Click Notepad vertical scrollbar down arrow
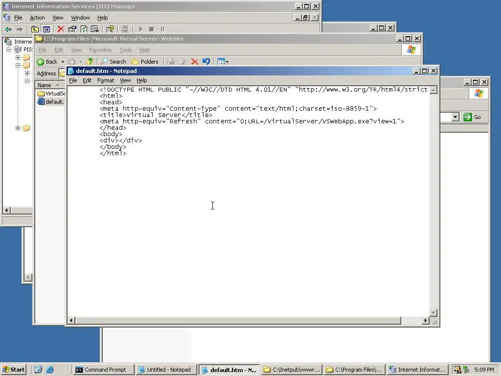 (433, 313)
